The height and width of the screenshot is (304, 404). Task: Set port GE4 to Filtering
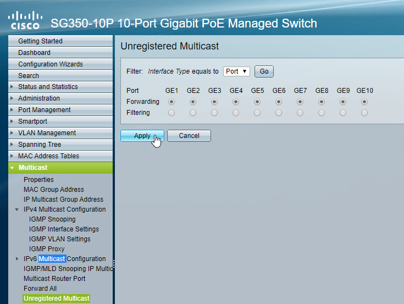pyautogui.click(x=235, y=113)
